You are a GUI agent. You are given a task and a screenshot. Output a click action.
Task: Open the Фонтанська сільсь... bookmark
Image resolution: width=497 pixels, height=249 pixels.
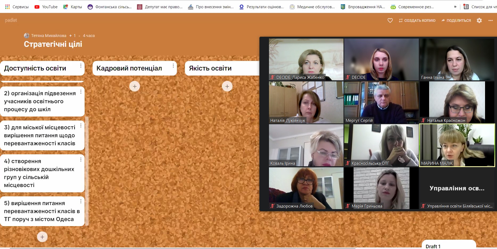(x=110, y=7)
